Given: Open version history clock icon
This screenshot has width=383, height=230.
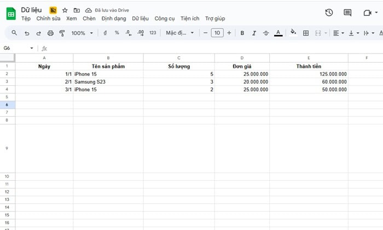Looking at the screenshot, I should pos(329,13).
